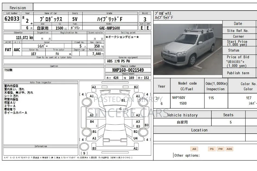Click the B4 mark on the car diagram

92,122
